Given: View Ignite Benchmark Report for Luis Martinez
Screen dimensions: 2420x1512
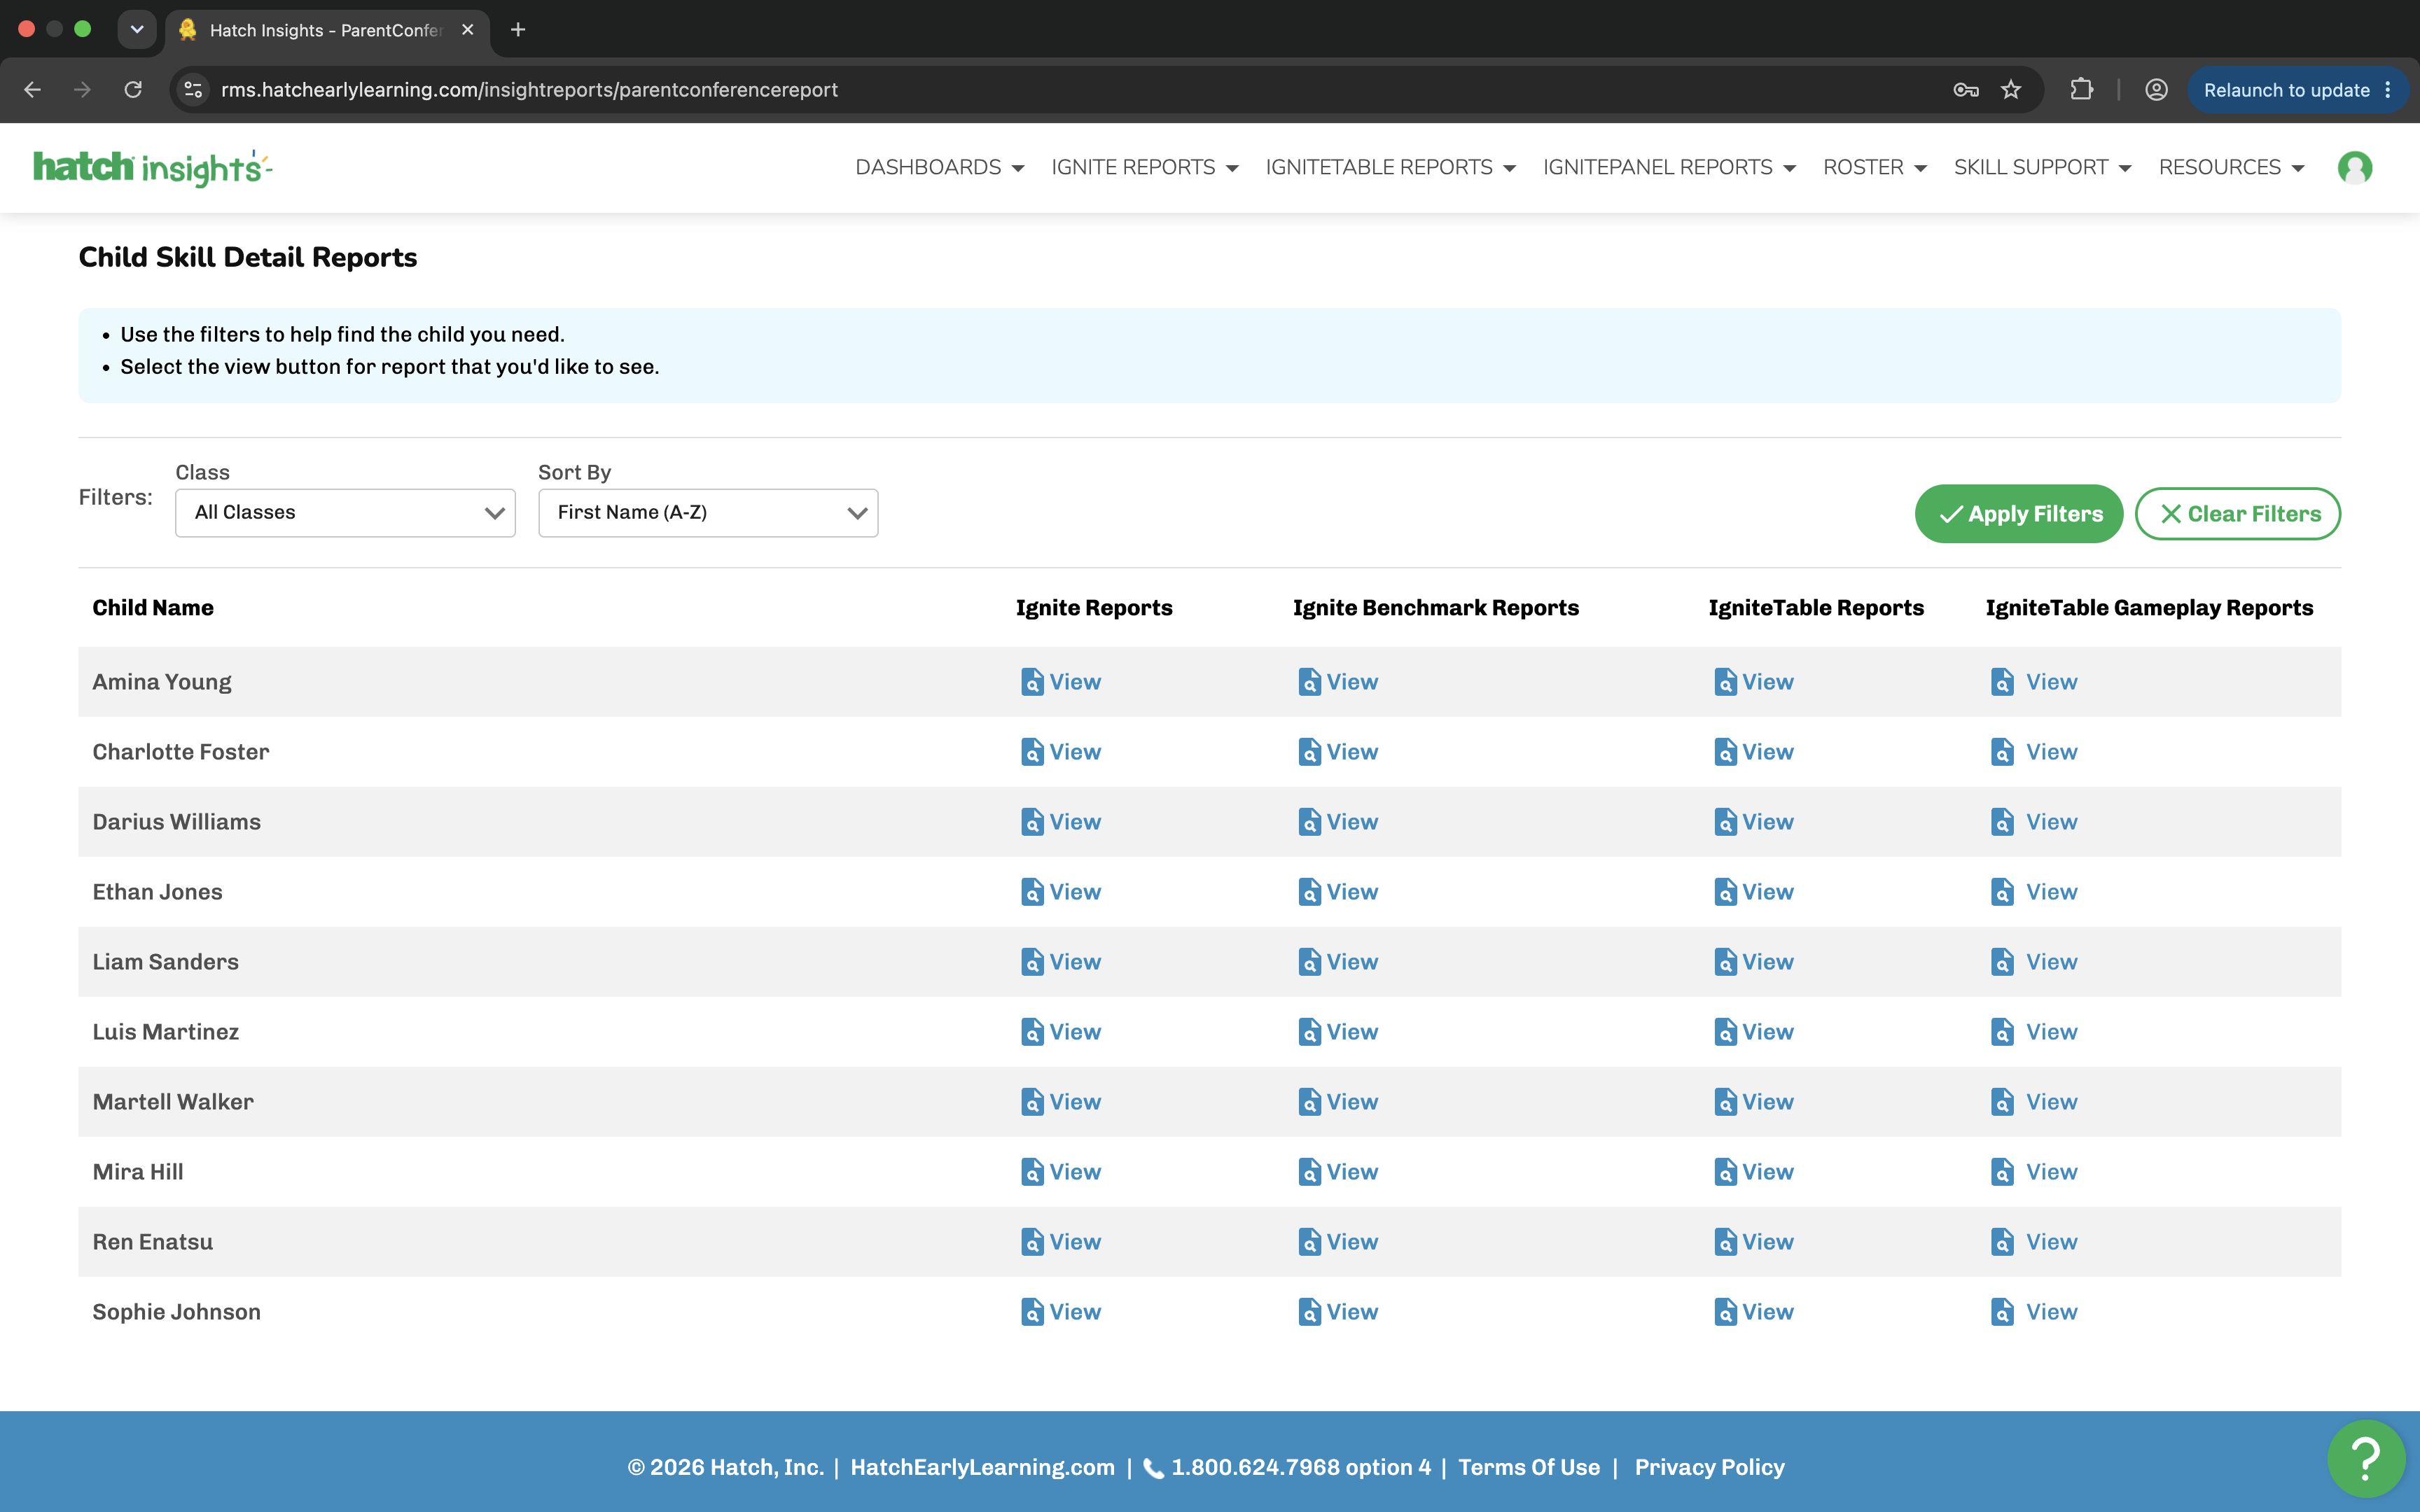Looking at the screenshot, I should [1337, 1032].
